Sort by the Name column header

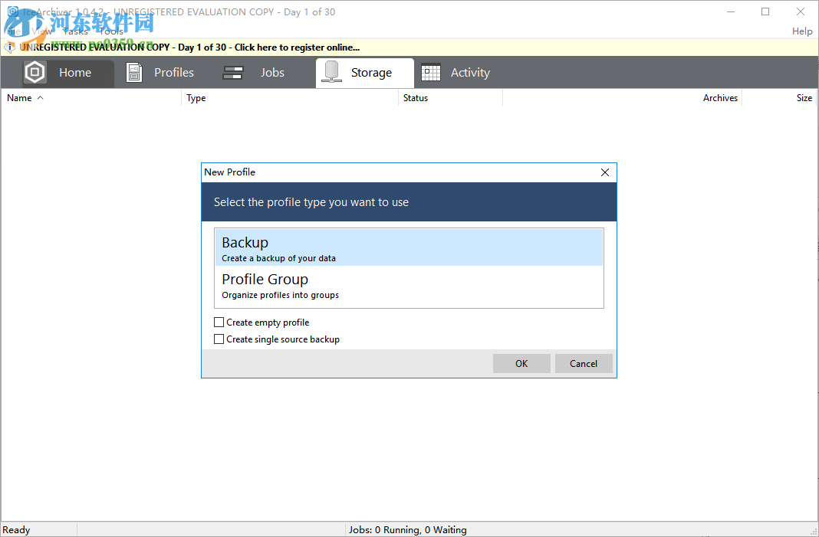point(91,98)
